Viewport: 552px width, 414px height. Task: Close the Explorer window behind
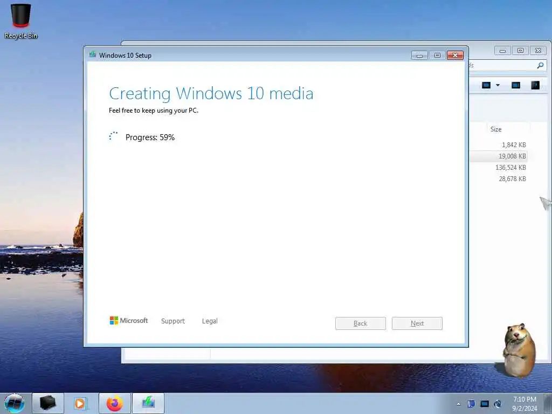click(x=539, y=51)
